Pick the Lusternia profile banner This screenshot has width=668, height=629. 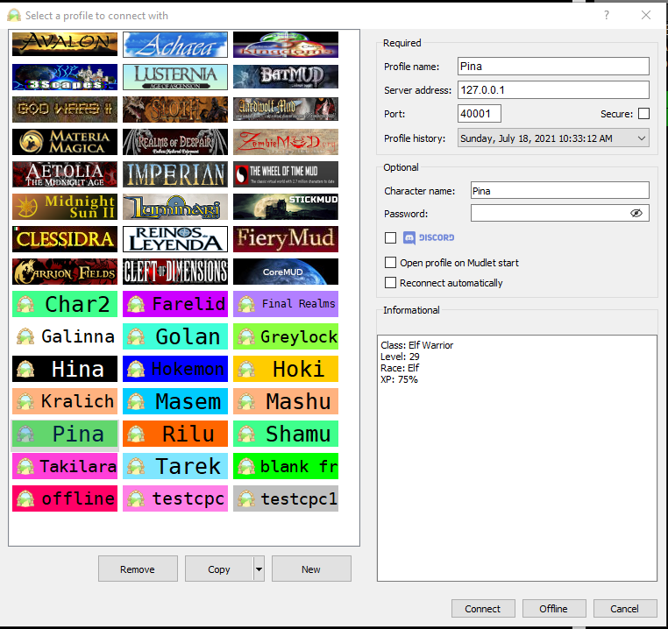[175, 77]
